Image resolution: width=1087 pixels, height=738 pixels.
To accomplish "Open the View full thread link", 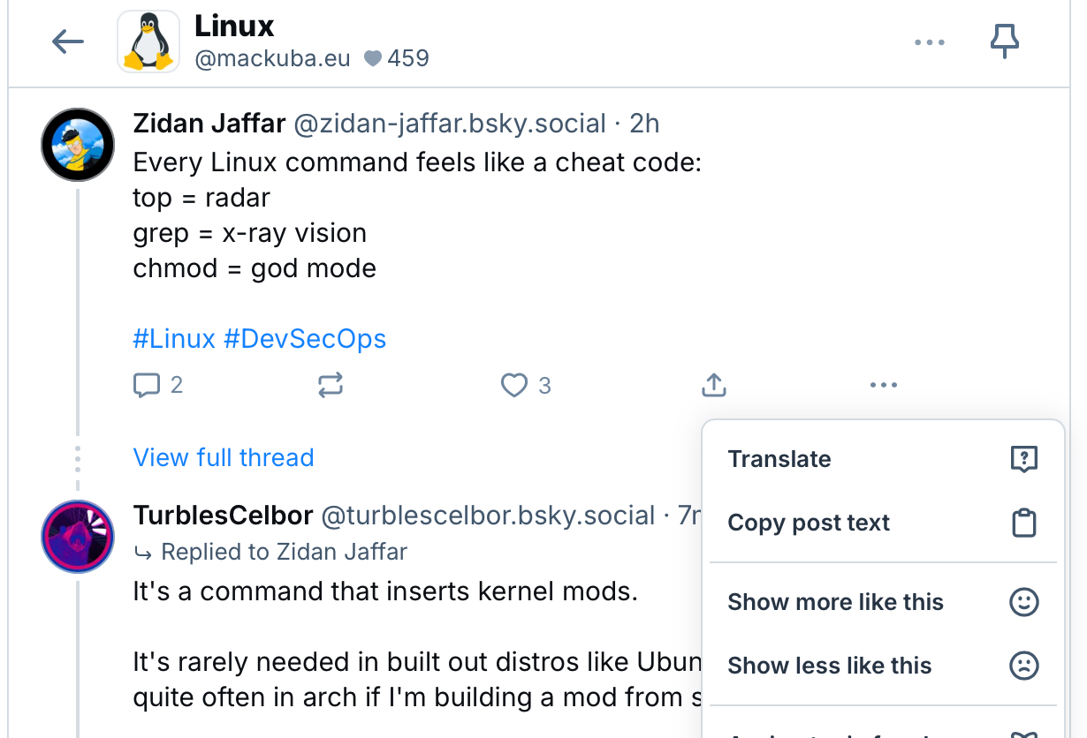I will (224, 457).
